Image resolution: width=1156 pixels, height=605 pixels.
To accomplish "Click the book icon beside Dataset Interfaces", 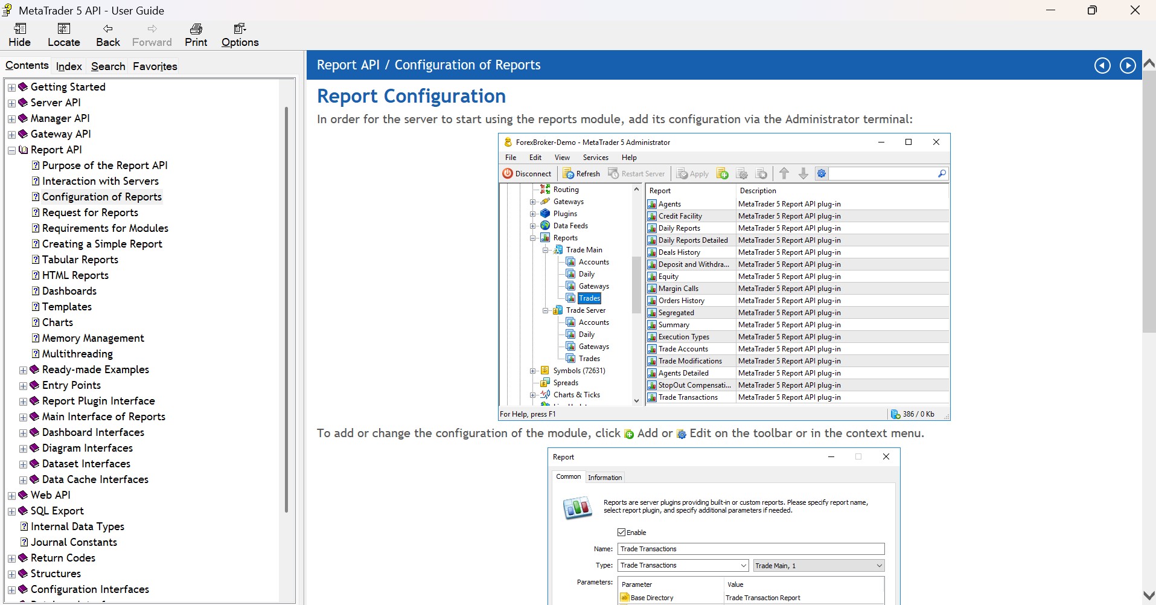I will point(35,464).
